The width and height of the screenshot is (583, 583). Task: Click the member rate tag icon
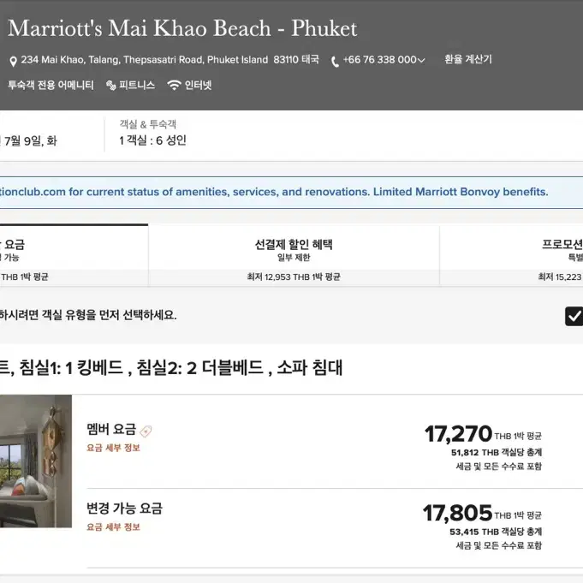[146, 431]
